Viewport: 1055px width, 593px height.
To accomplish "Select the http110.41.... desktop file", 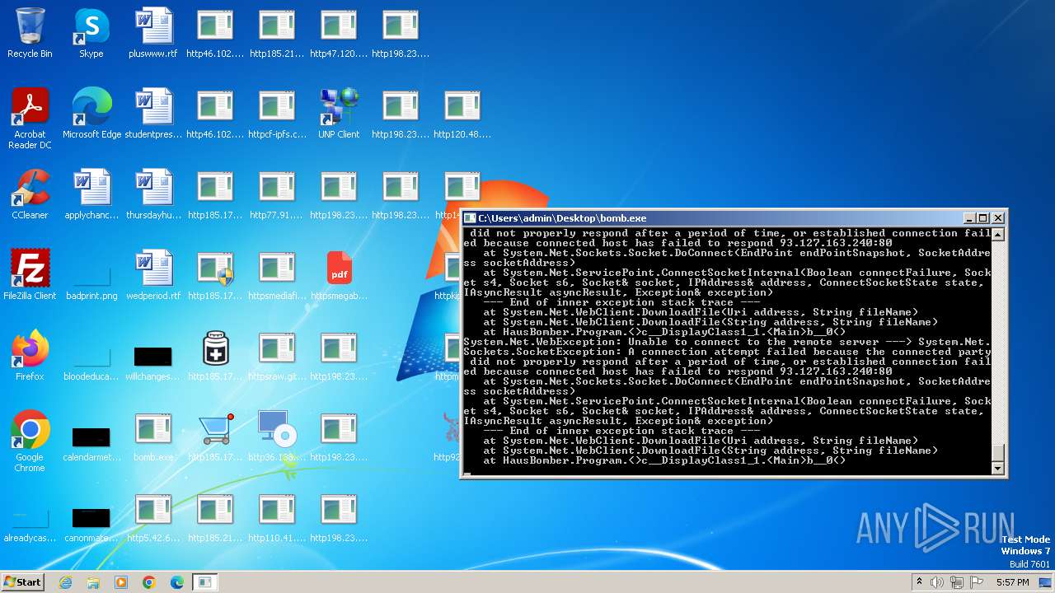I will click(277, 517).
